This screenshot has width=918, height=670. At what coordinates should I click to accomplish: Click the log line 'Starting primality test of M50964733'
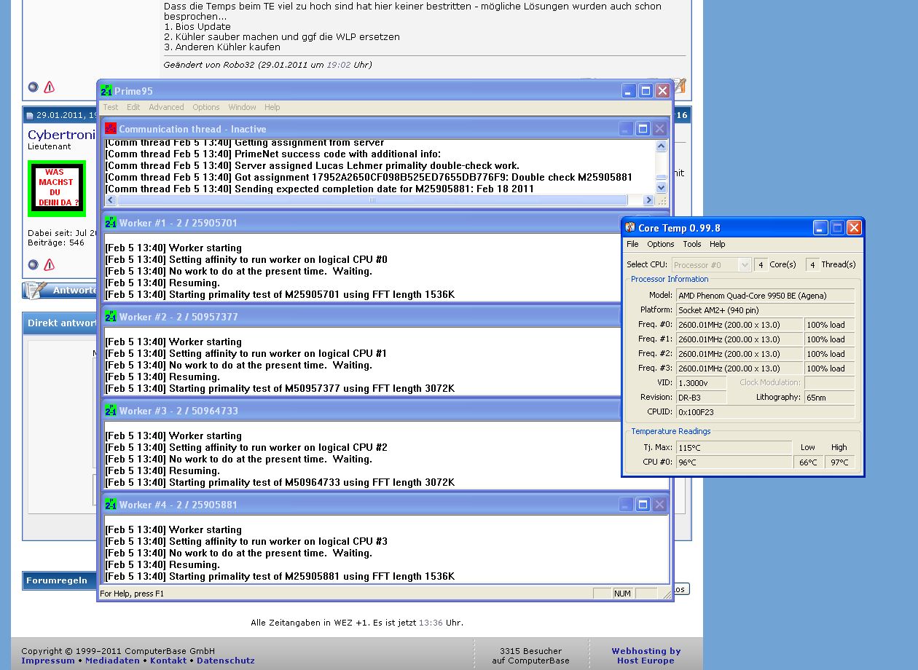pyautogui.click(x=280, y=483)
